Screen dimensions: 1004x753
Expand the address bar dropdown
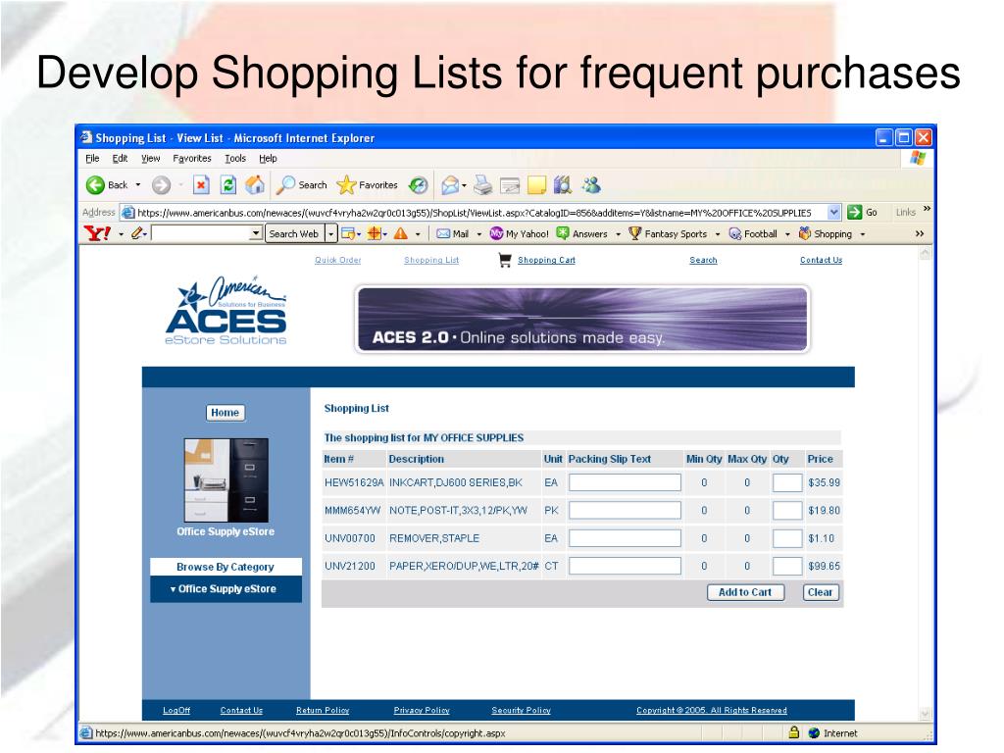pyautogui.click(x=833, y=212)
